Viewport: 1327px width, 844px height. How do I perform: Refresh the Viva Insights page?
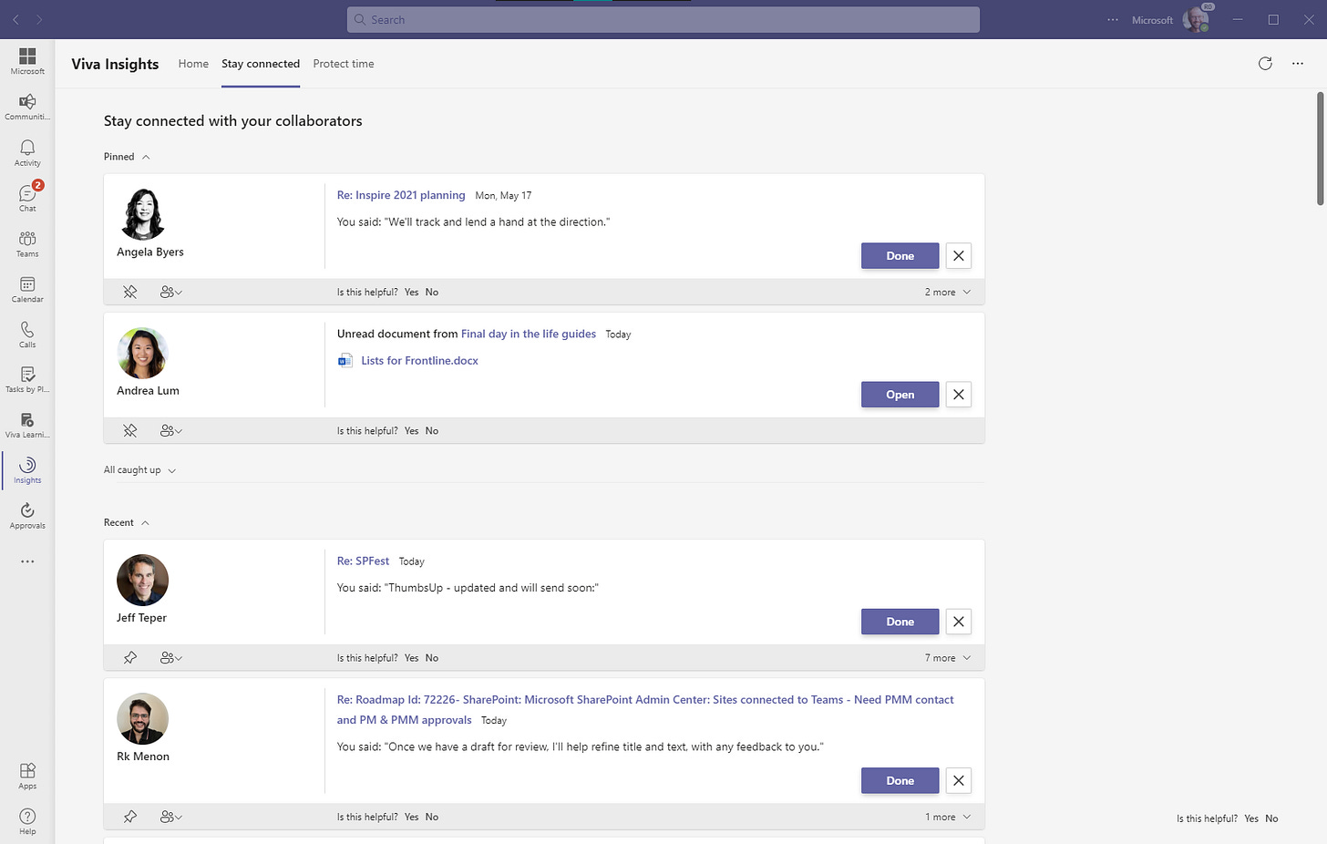pos(1265,64)
